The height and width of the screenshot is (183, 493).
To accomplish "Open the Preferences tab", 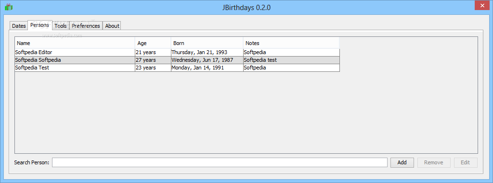I will pos(86,26).
